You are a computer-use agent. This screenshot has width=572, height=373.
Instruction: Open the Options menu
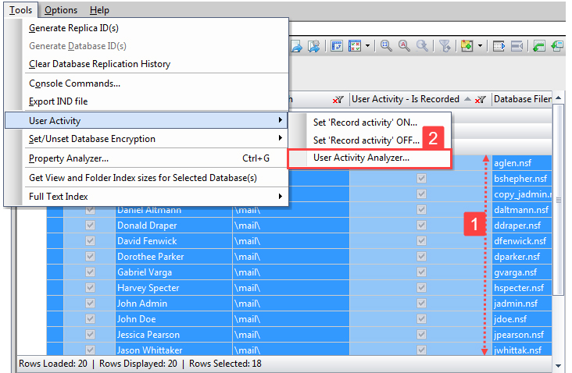coord(61,10)
